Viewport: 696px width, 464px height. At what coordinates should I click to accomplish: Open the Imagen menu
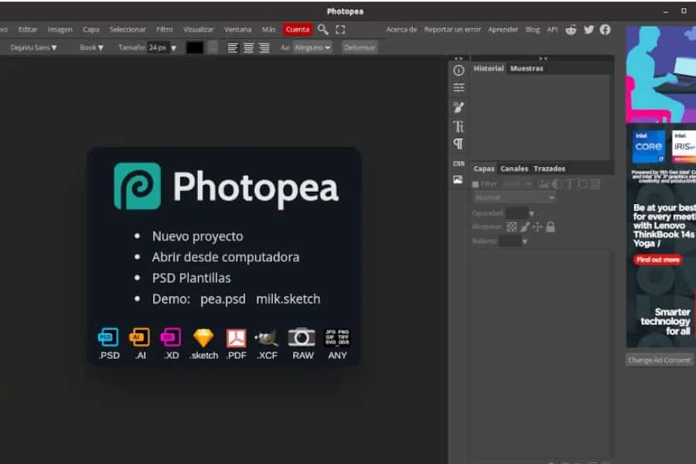click(x=60, y=29)
